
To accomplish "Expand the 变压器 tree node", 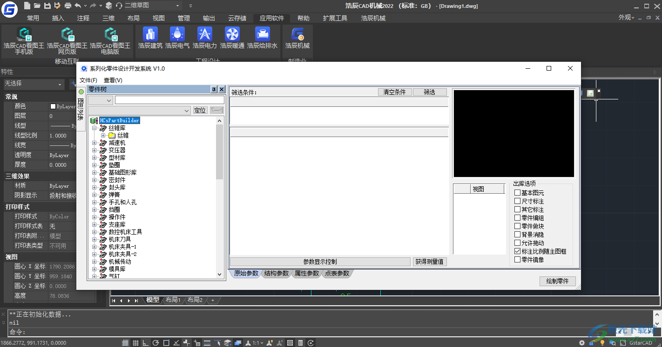I will pos(94,150).
